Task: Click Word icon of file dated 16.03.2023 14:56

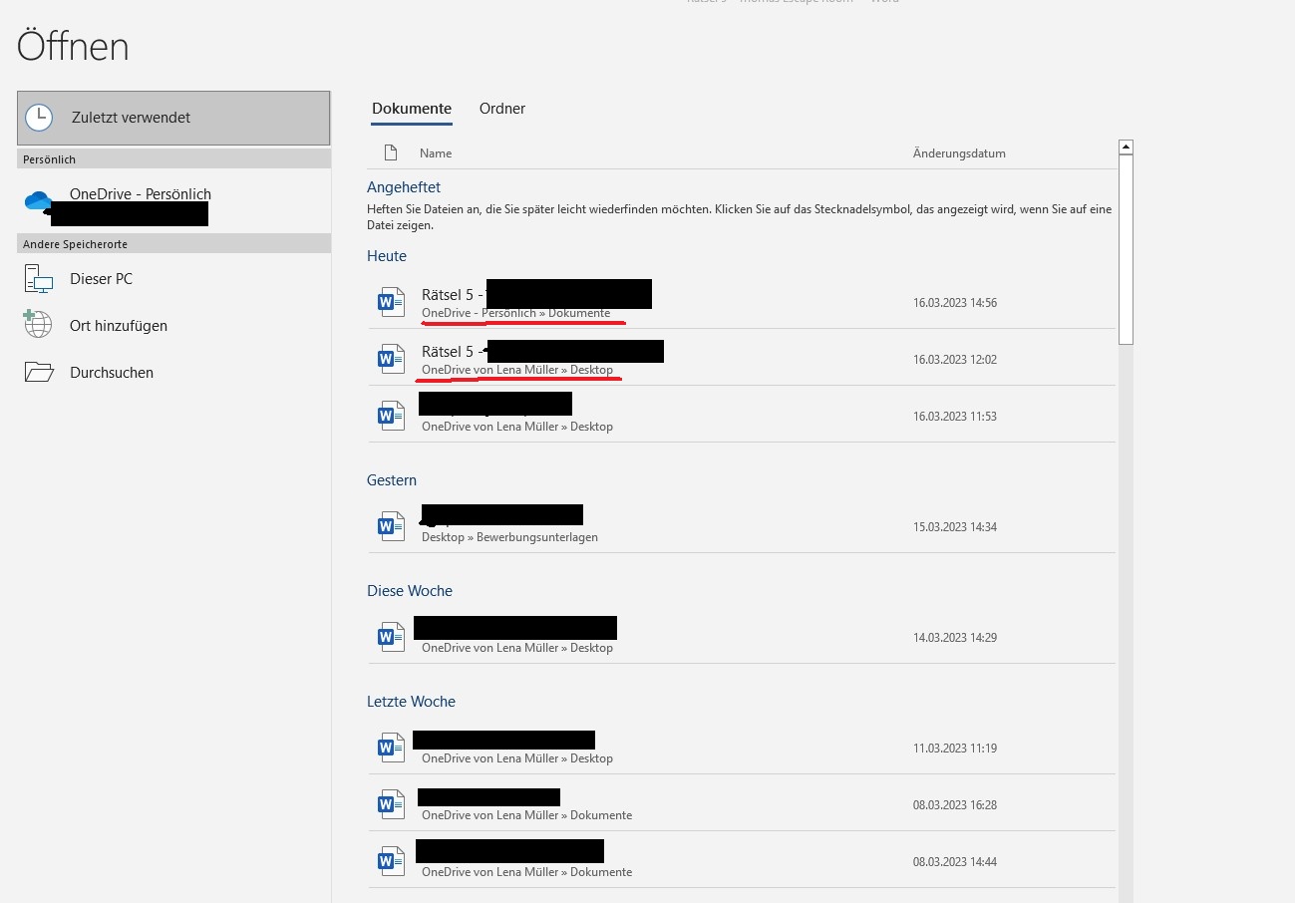Action: pos(391,302)
